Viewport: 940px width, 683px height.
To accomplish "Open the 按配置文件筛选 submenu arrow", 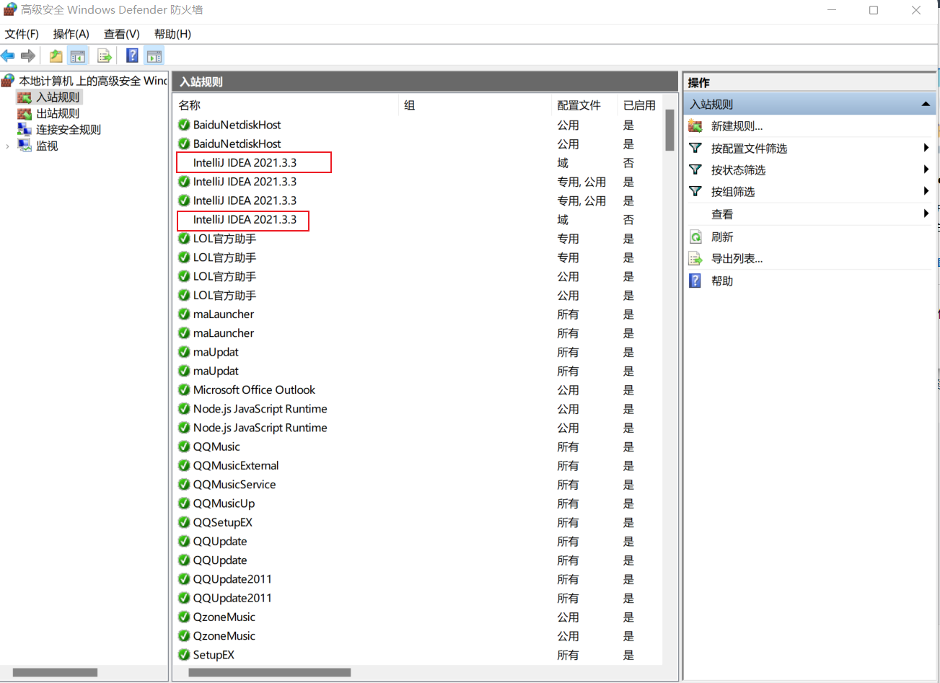I will (x=926, y=148).
